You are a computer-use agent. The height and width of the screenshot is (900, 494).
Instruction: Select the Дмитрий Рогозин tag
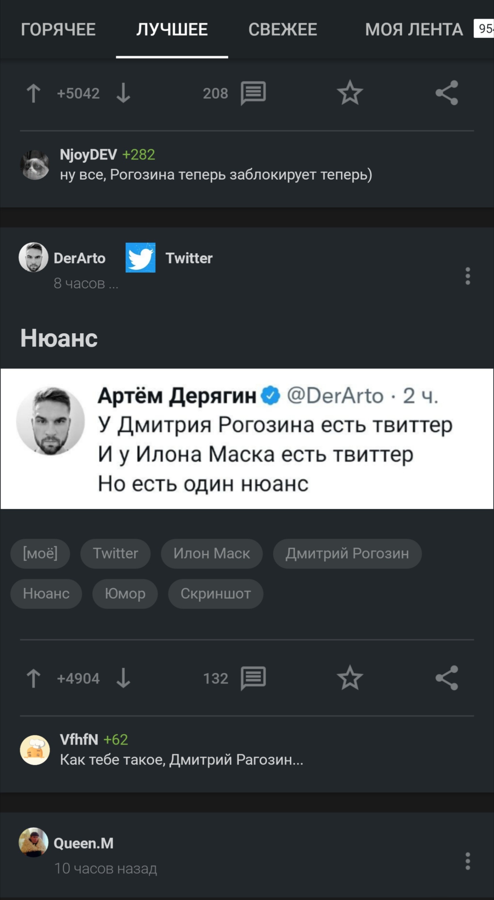click(347, 554)
